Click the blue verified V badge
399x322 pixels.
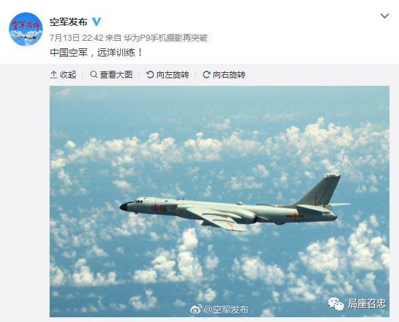[97, 22]
